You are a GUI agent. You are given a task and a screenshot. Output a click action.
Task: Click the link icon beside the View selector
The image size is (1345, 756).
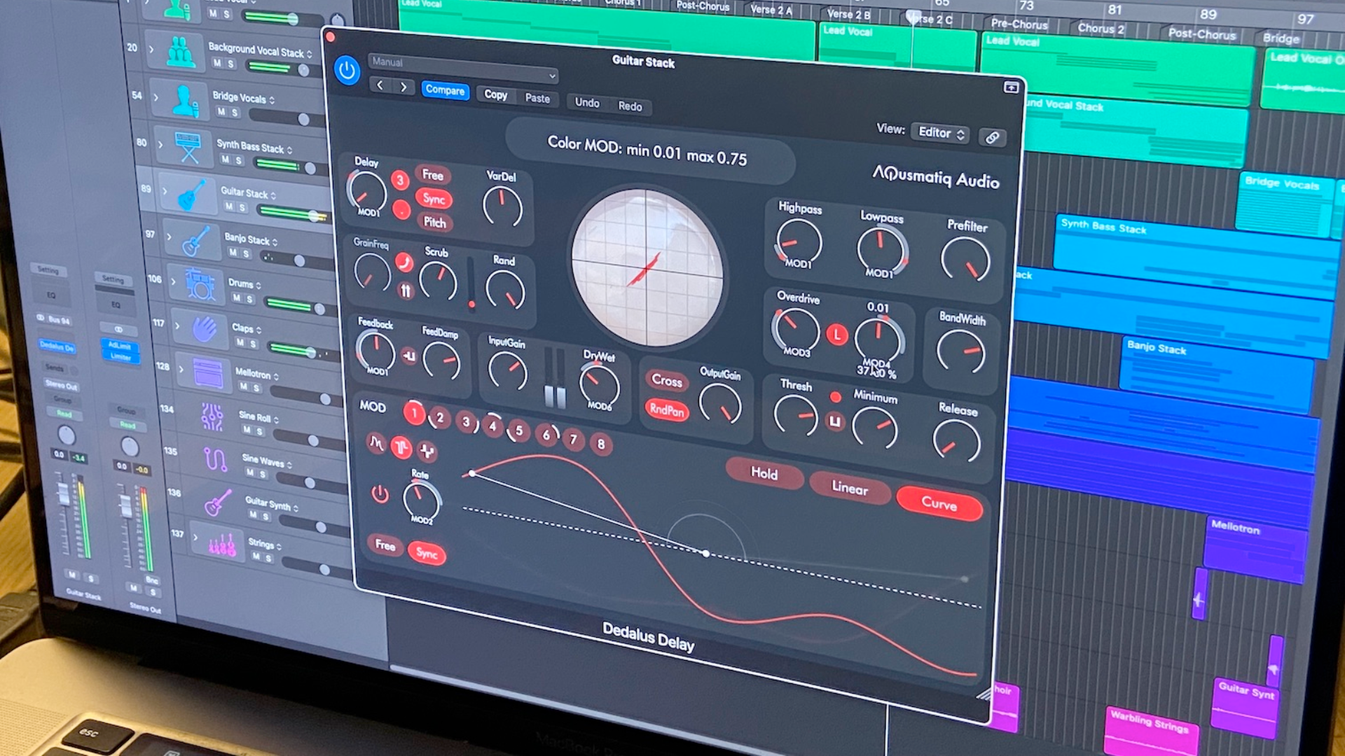click(x=993, y=137)
